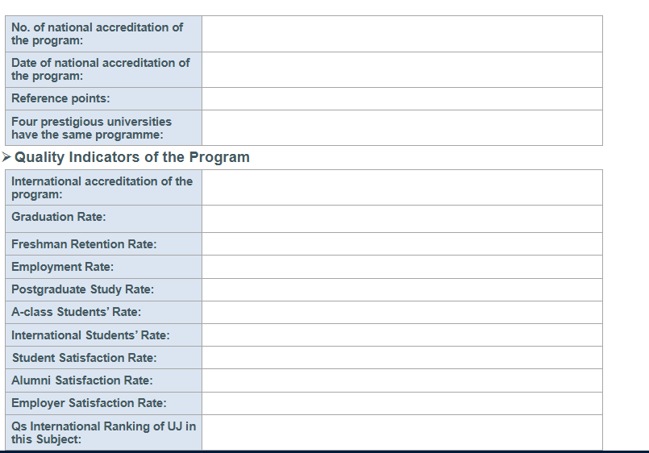Click the empty field for Alumni Satisfaction Rate
This screenshot has width=649, height=453.
pyautogui.click(x=401, y=380)
